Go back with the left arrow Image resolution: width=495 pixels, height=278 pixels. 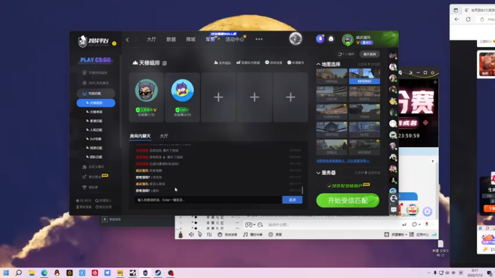(x=127, y=40)
